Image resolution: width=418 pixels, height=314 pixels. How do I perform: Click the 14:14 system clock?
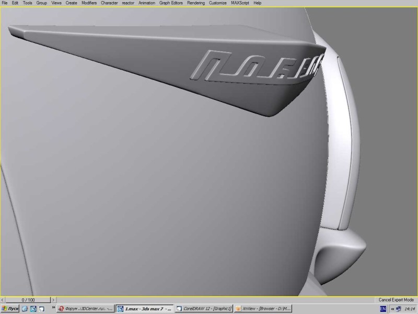(x=410, y=309)
